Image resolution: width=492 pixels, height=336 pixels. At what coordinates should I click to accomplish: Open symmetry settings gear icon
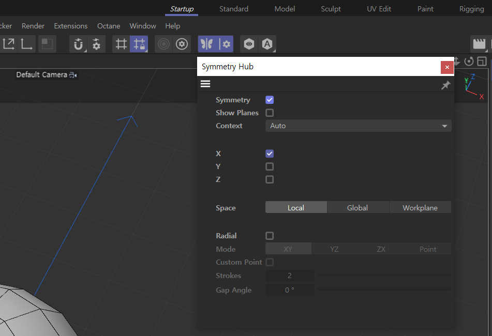(226, 44)
